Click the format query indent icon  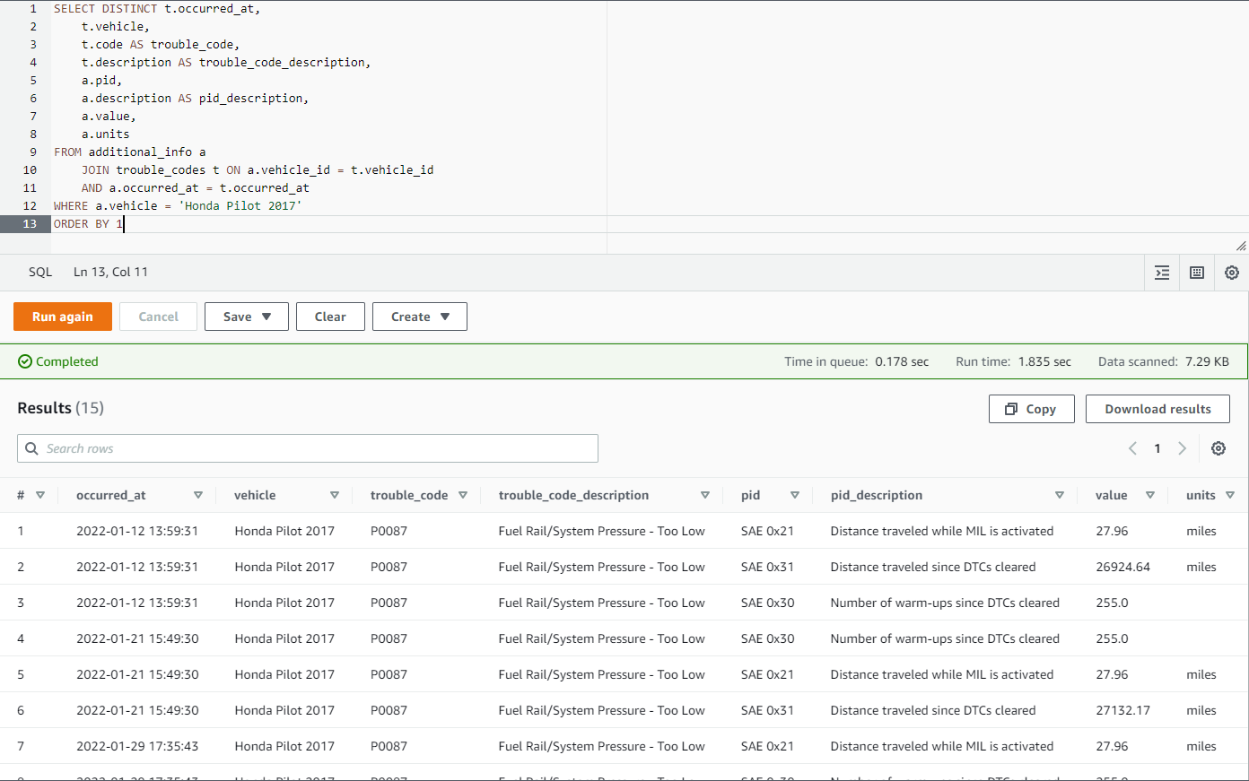tap(1162, 273)
